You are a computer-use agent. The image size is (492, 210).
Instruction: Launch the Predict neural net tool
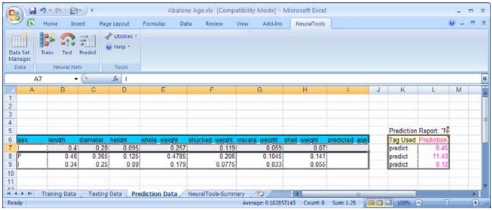click(87, 44)
